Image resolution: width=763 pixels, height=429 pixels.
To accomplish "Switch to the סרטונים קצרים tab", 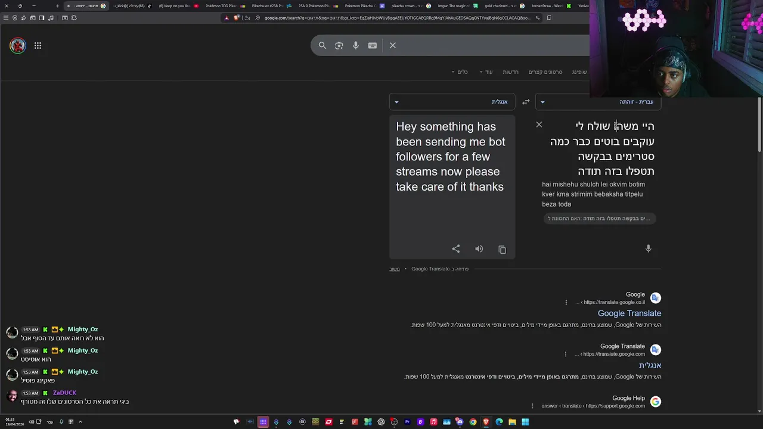I will click(x=545, y=72).
